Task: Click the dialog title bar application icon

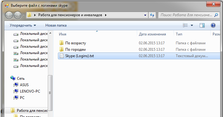Action: (6, 5)
